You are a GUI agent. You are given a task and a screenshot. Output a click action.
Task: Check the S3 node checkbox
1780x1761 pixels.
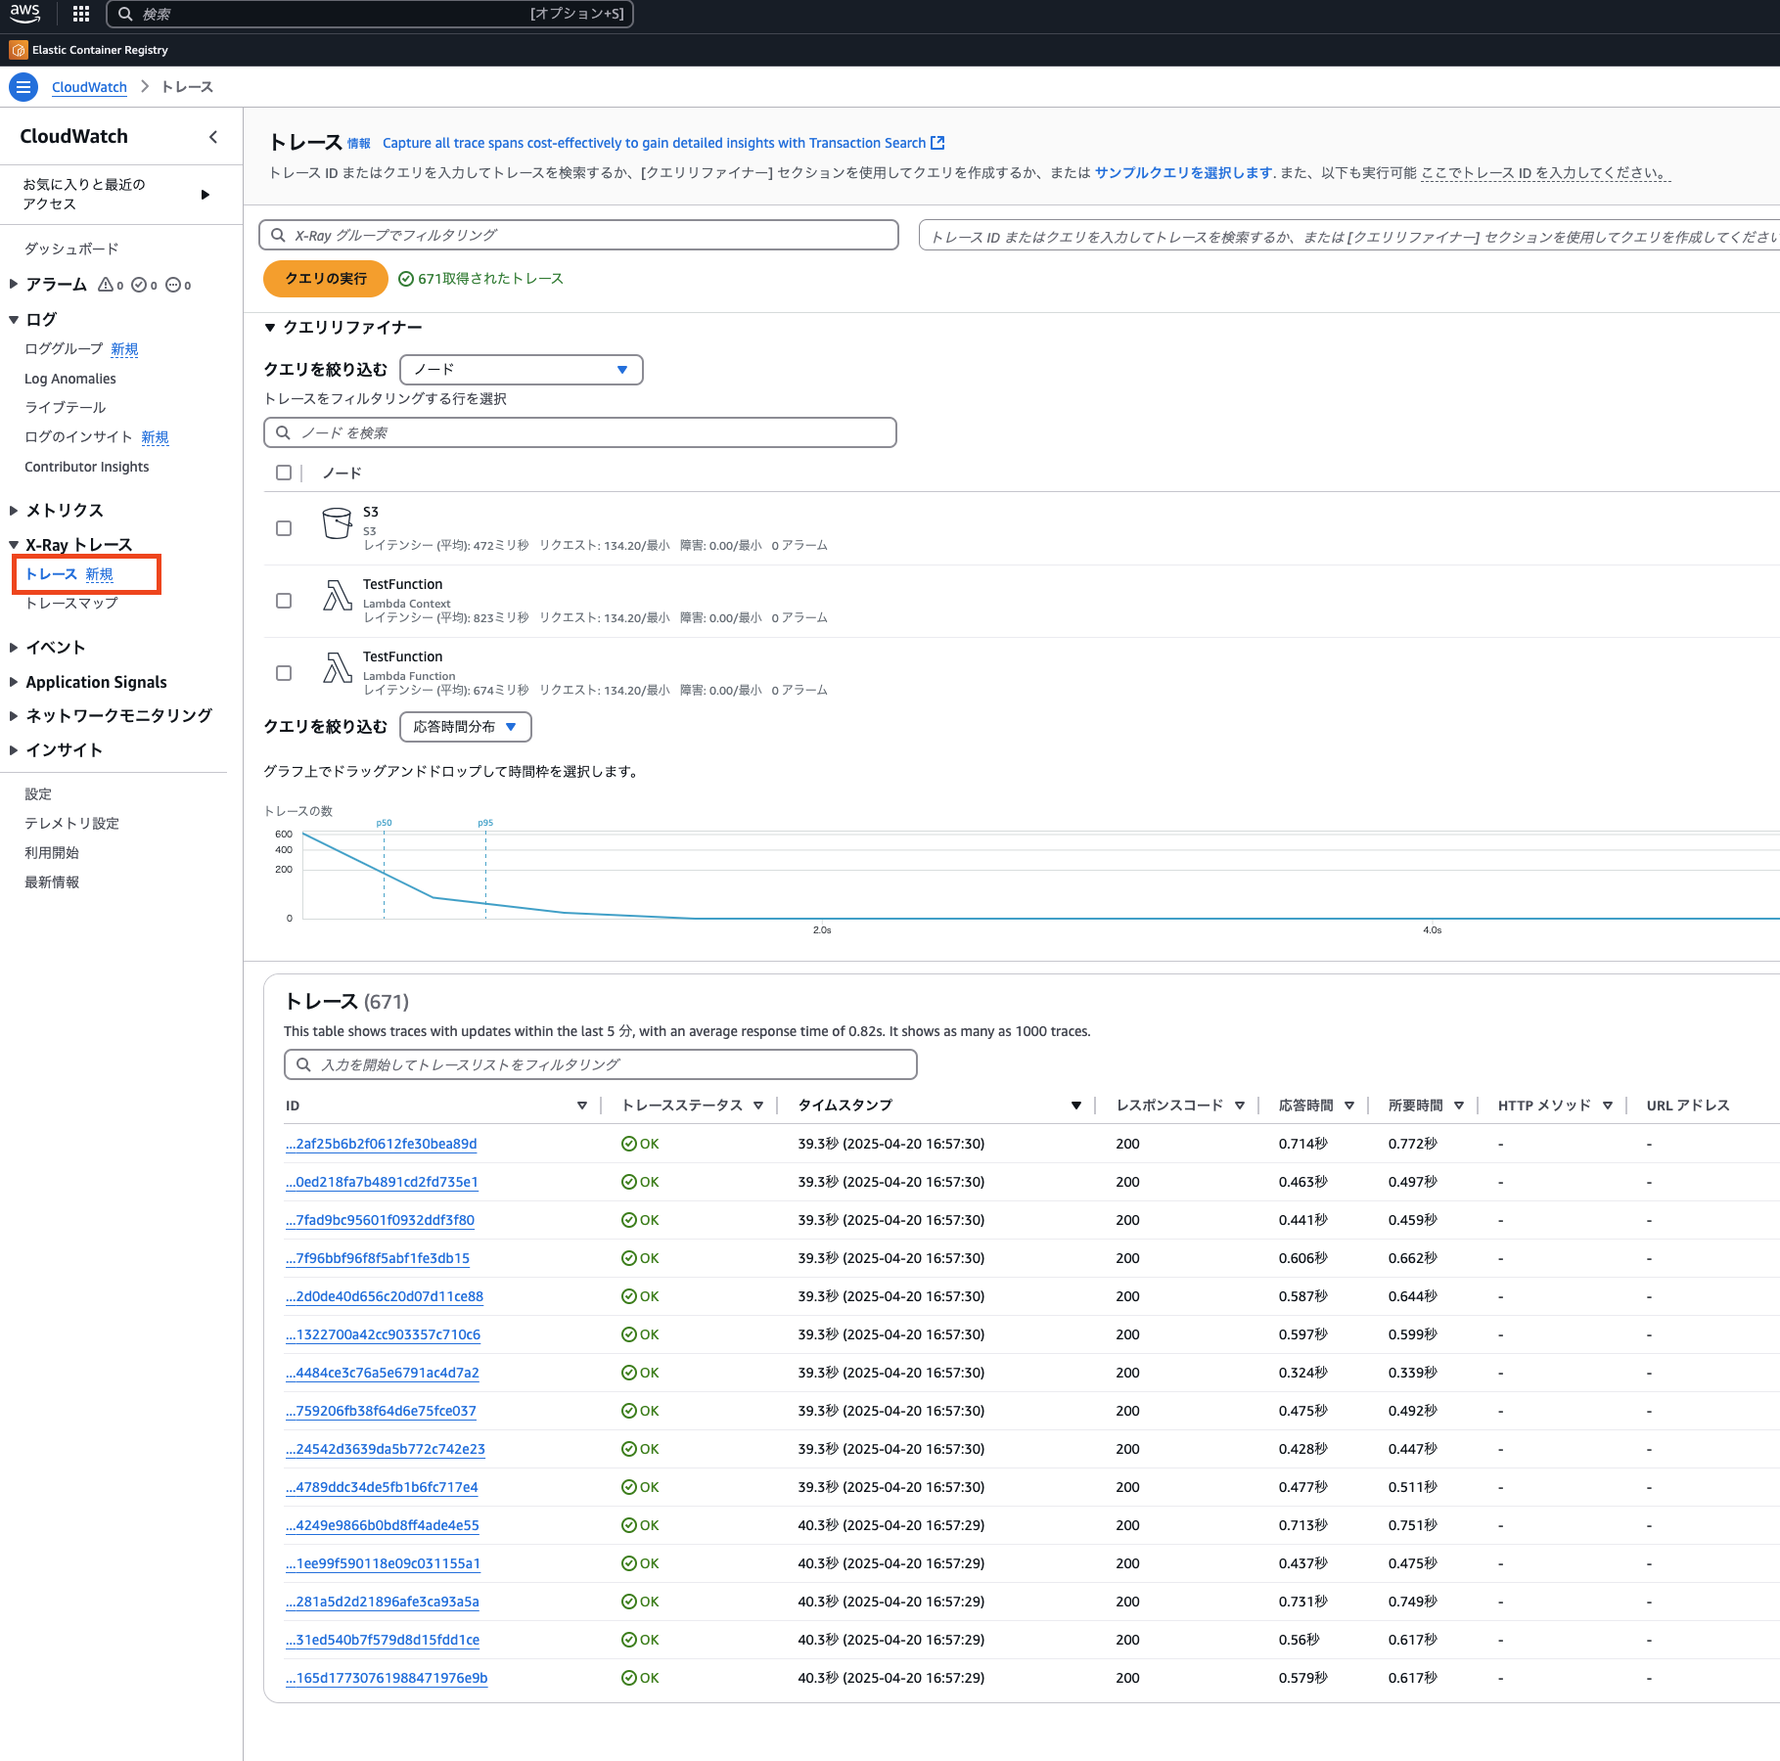pyautogui.click(x=284, y=528)
